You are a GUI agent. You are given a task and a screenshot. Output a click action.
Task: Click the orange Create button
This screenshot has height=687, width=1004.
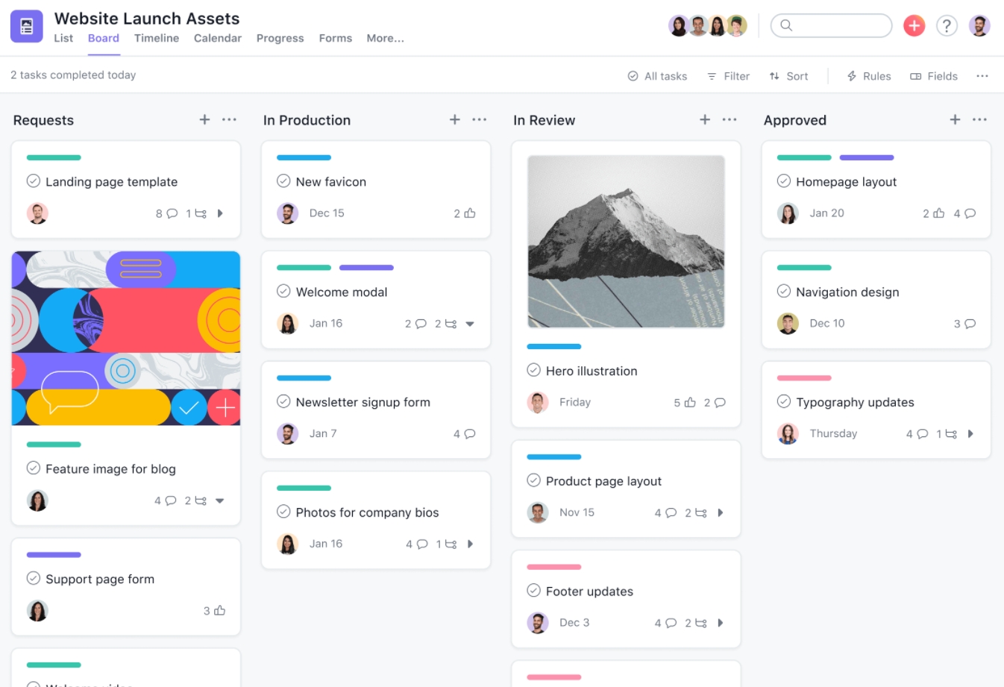tap(914, 25)
